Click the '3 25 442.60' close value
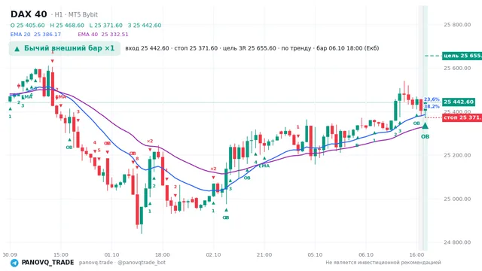 click(145, 25)
